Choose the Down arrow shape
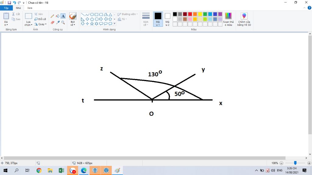This screenshot has width=312, height=175. click(83, 24)
